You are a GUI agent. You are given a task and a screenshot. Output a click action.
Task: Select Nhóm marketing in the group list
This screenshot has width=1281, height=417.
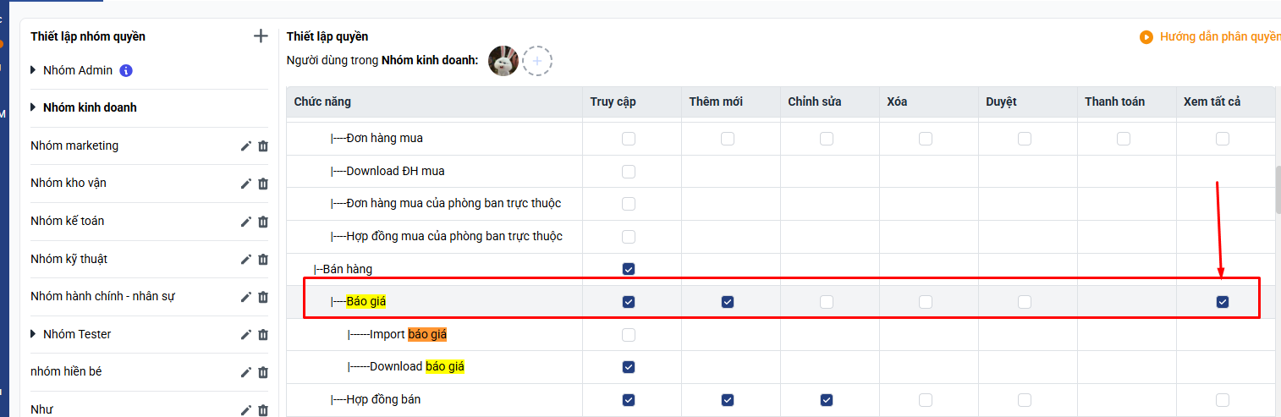74,145
